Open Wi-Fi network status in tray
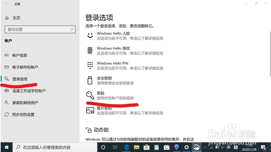This screenshot has width=271, height=152. [x=211, y=147]
